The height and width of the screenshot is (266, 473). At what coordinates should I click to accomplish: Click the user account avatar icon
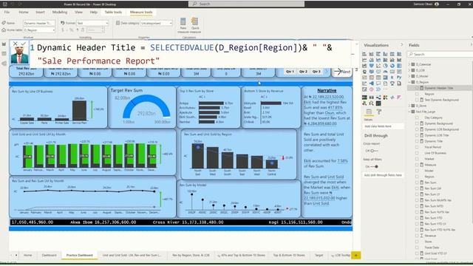(x=437, y=4)
